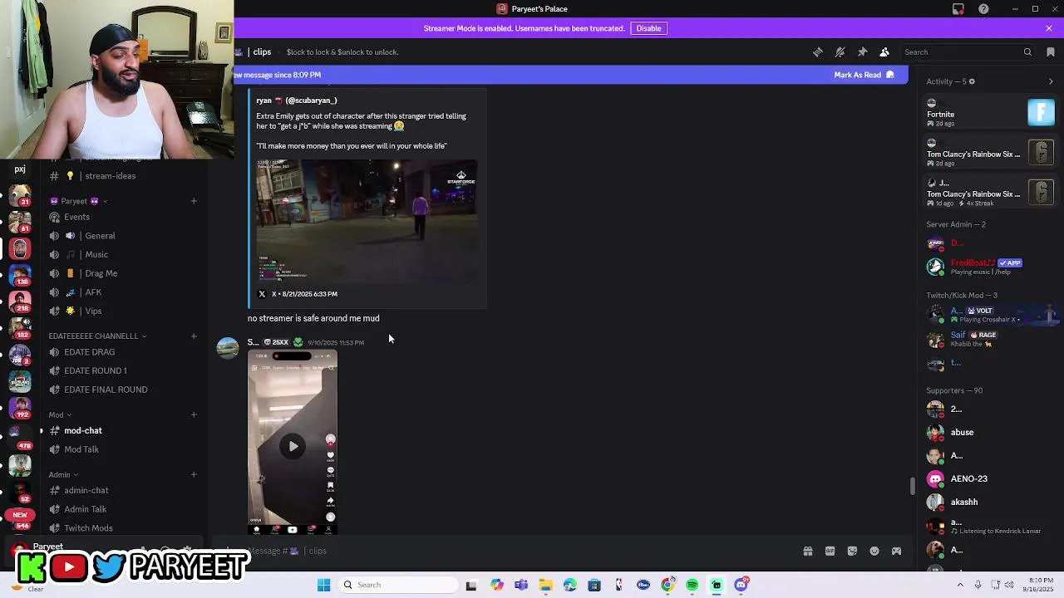Toggle notification settings bell icon
The height and width of the screenshot is (598, 1064).
point(840,51)
